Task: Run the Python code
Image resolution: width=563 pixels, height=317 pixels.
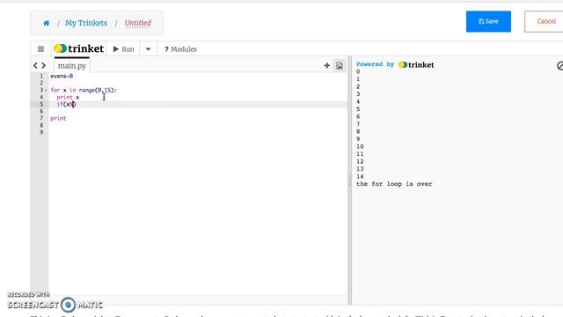Action: (x=123, y=49)
